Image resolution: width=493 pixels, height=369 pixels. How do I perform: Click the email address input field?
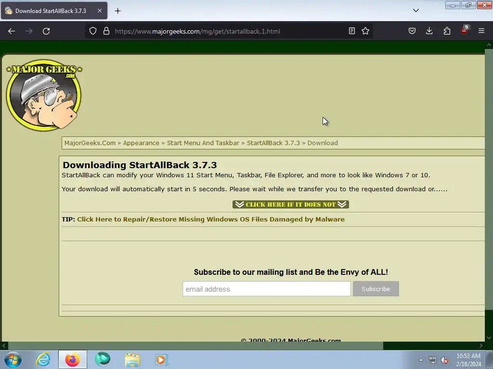(x=267, y=289)
